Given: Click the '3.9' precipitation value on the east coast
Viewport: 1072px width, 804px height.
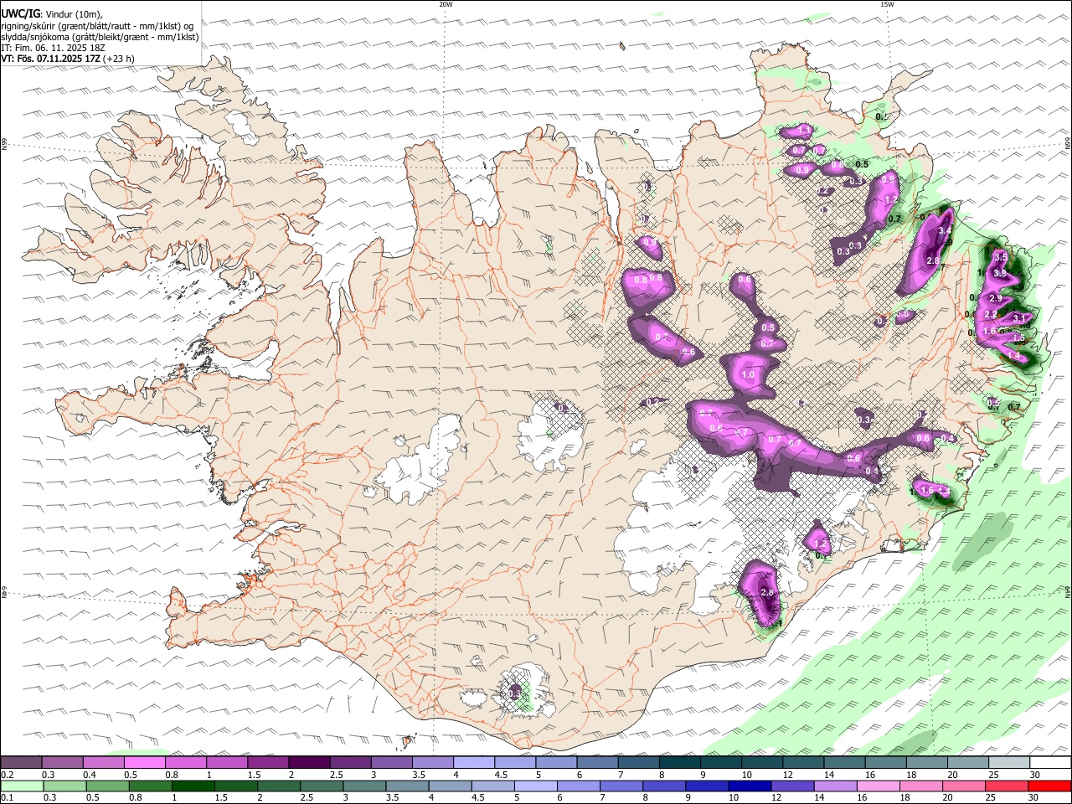Looking at the screenshot, I should click(999, 273).
